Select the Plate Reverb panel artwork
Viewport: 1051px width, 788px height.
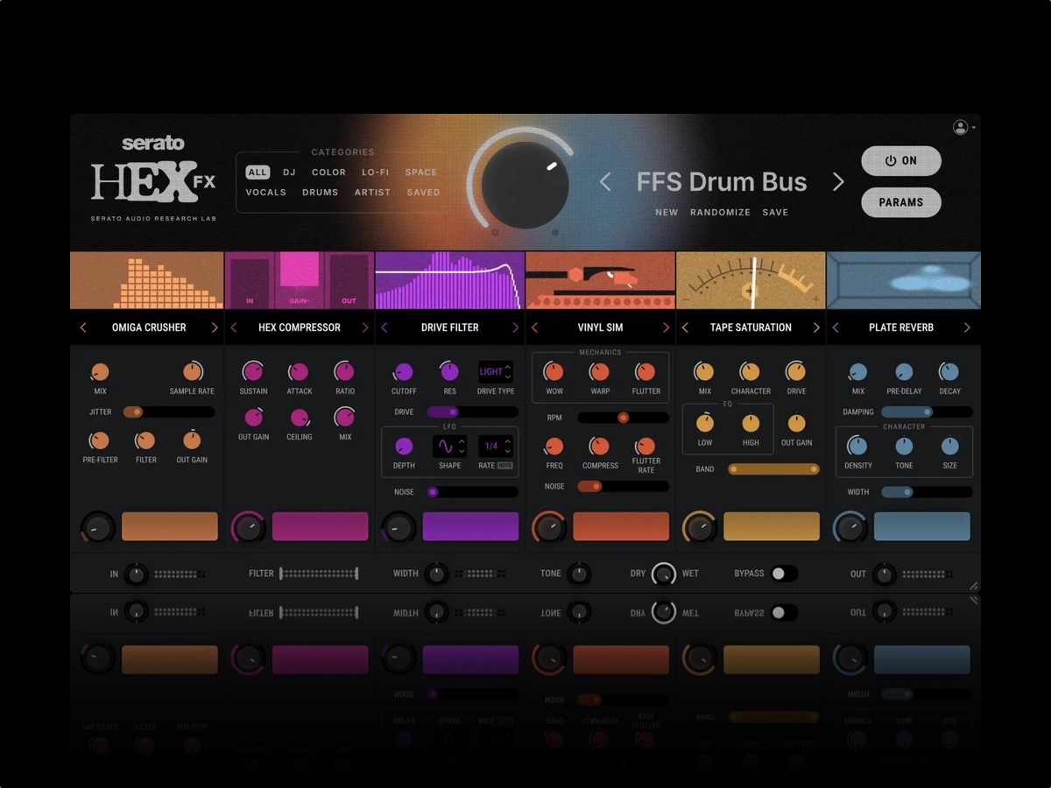pyautogui.click(x=902, y=278)
